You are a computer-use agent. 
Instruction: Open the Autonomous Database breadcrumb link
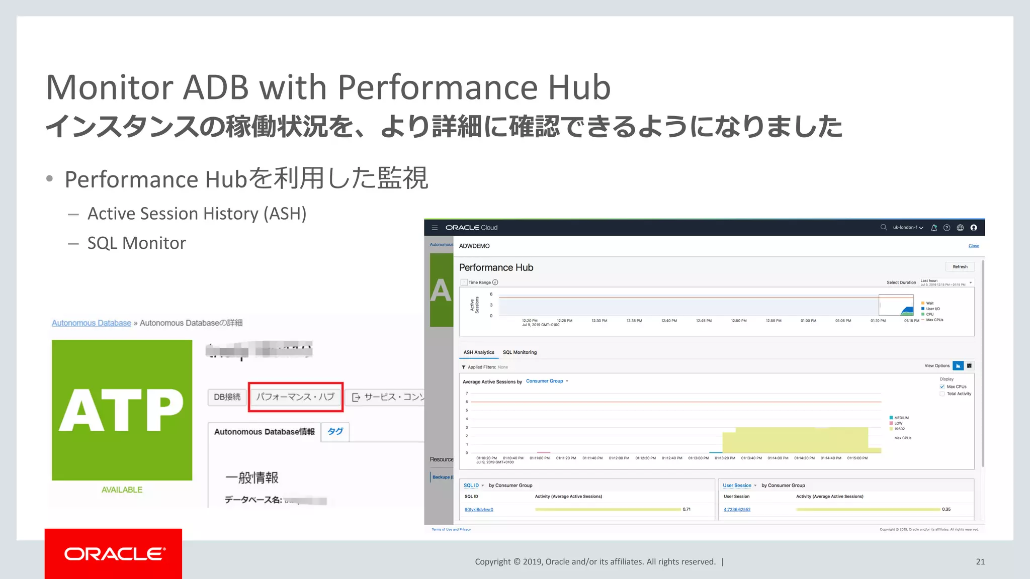point(92,323)
